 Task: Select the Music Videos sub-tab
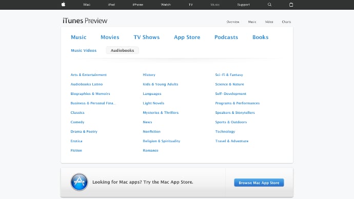coord(84,50)
